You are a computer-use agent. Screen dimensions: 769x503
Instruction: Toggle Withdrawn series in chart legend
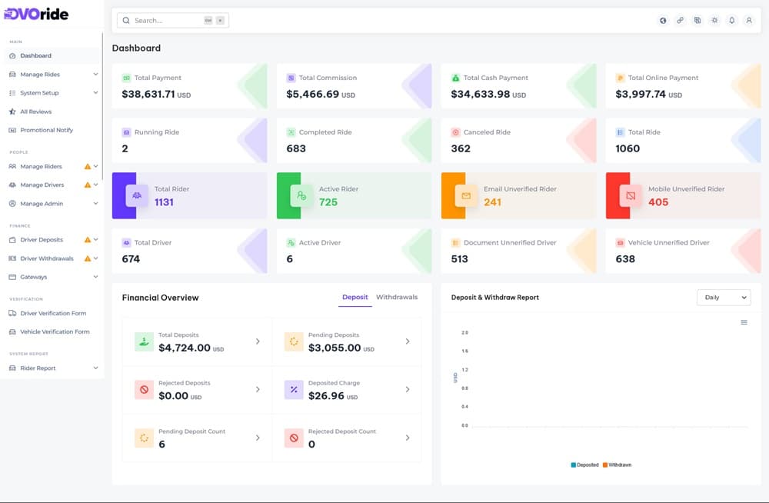(x=618, y=465)
